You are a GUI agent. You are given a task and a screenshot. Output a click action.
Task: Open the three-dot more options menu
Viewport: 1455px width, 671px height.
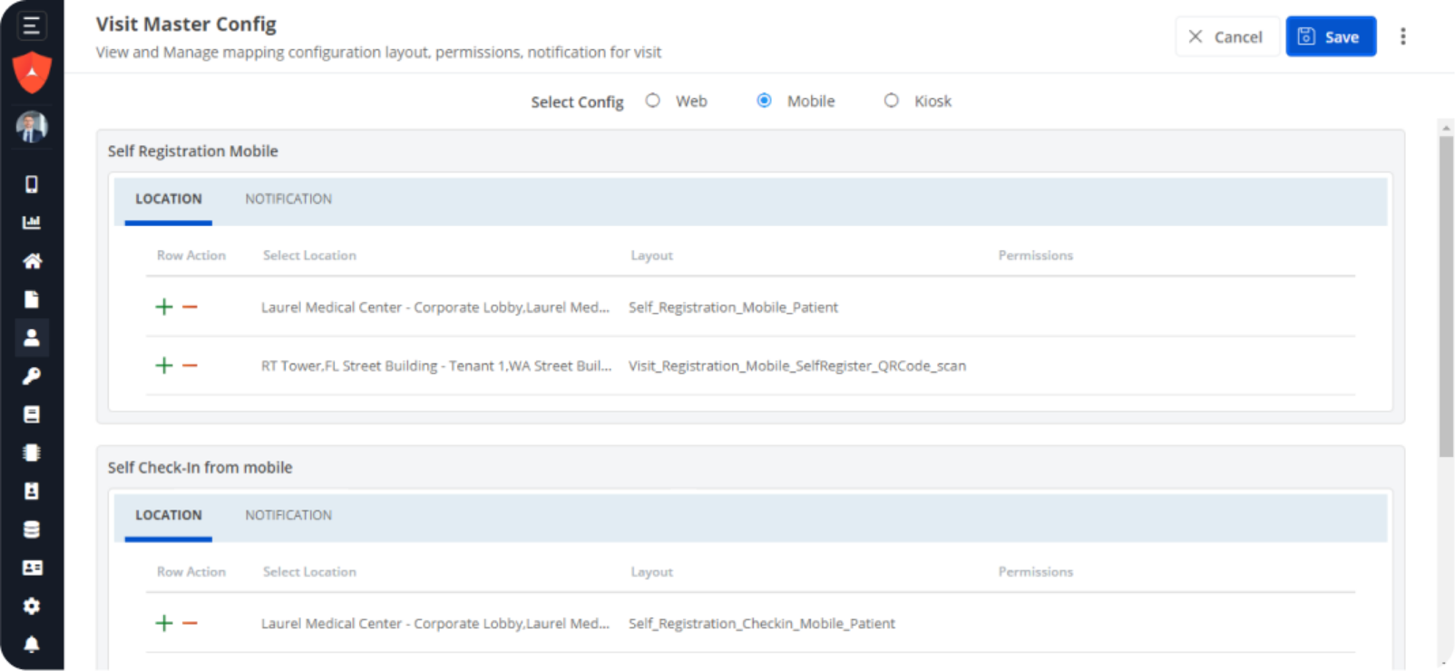1402,36
